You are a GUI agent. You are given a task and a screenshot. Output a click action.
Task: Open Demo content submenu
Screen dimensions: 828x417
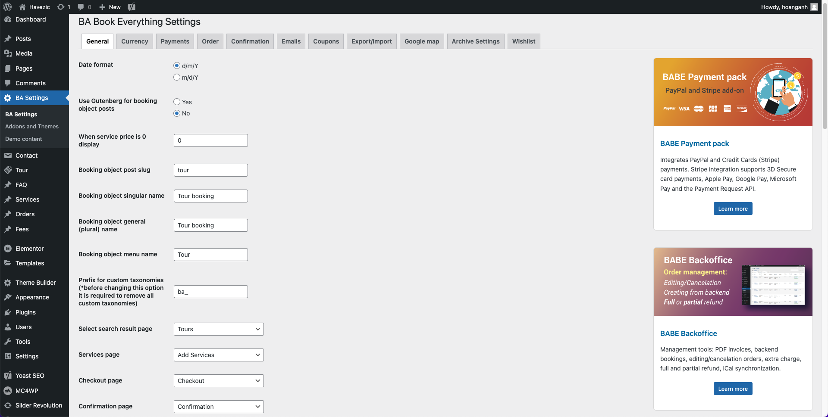click(24, 139)
